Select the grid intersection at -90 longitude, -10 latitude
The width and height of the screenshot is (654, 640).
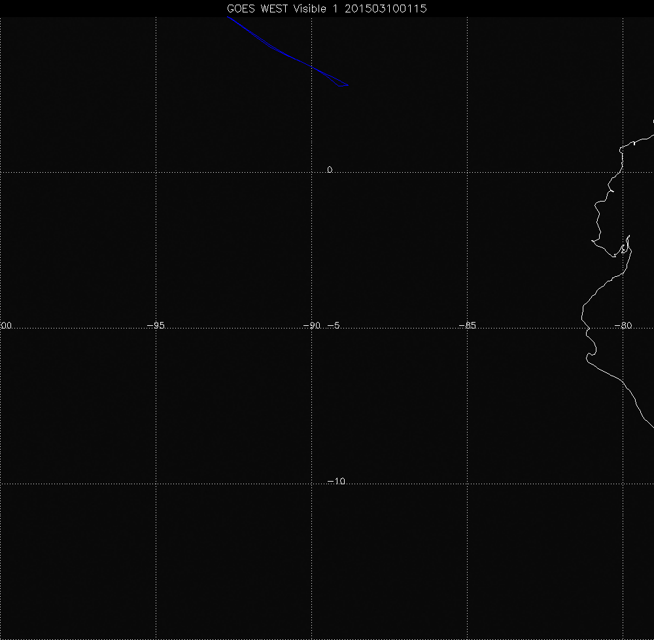(x=312, y=484)
